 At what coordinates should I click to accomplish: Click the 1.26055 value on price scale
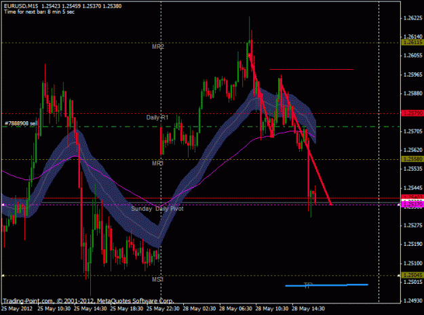tap(412, 56)
